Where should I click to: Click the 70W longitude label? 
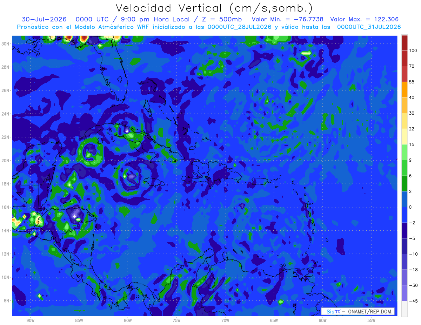[x=225, y=320]
